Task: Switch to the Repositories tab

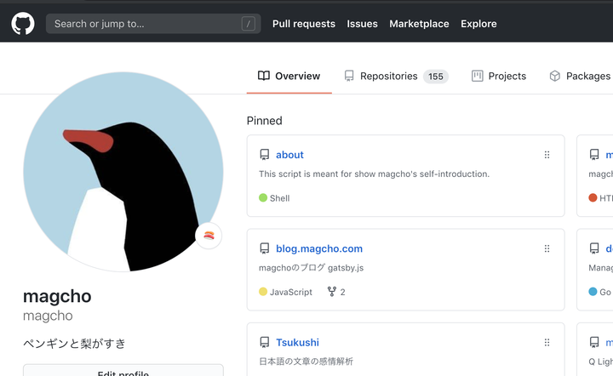Action: 397,77
